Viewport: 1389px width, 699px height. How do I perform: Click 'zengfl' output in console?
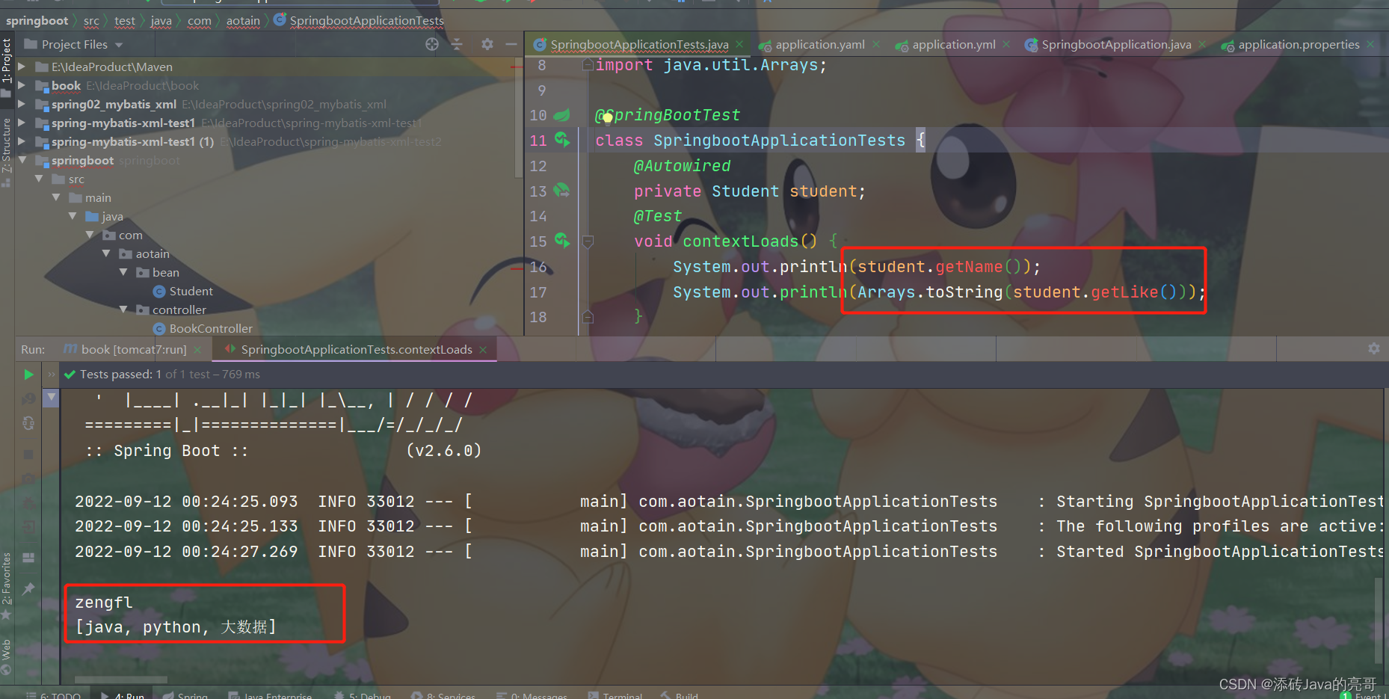pos(103,602)
